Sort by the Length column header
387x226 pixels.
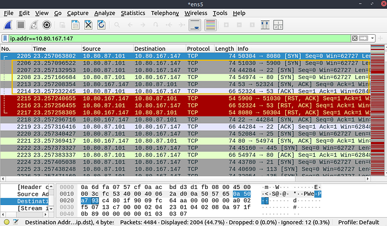click(x=224, y=49)
